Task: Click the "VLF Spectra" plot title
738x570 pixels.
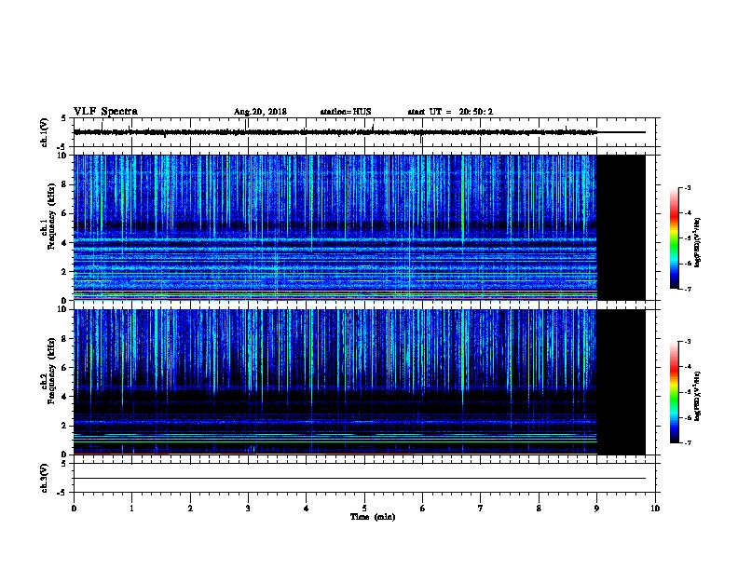Action: (105, 112)
